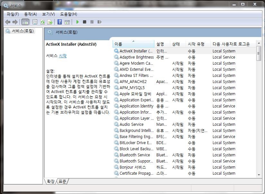Click 자동(지연... startup type cell
Screen dimensions: 265x194
click(x=197, y=130)
